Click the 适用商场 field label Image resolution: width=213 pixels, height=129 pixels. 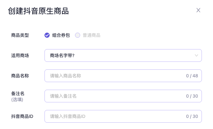(20, 55)
